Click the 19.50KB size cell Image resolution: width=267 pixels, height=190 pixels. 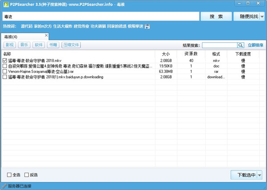click(166, 66)
